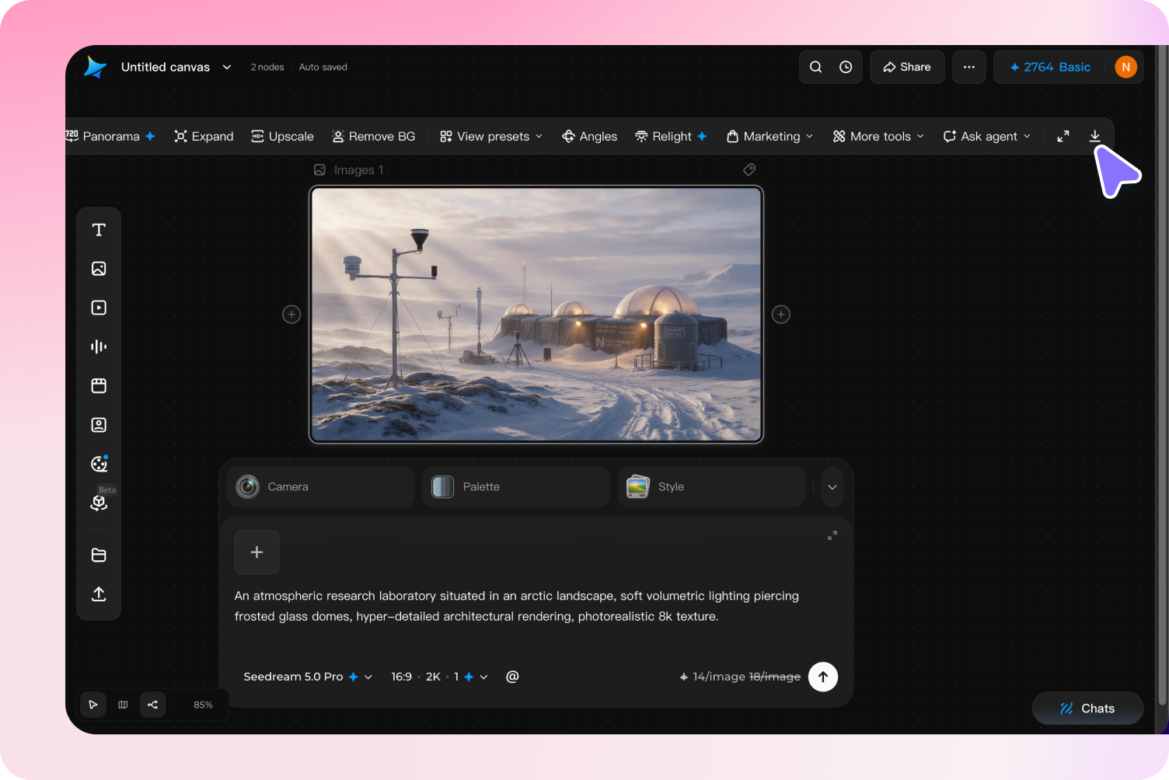Open the character portrait tool in sidebar

(99, 425)
